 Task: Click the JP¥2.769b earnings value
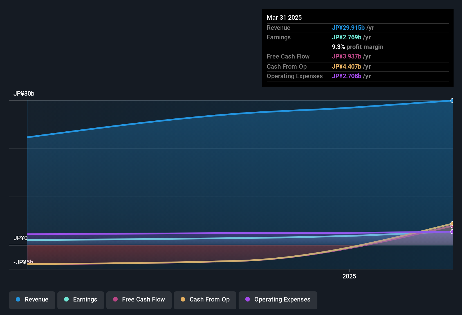(347, 37)
